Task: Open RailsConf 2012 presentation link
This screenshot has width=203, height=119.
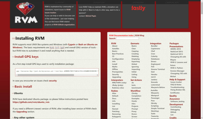Action: coord(177,51)
